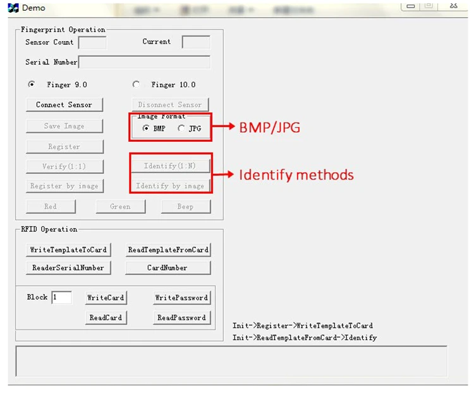Choose JPG image format
The image size is (474, 394).
(181, 128)
